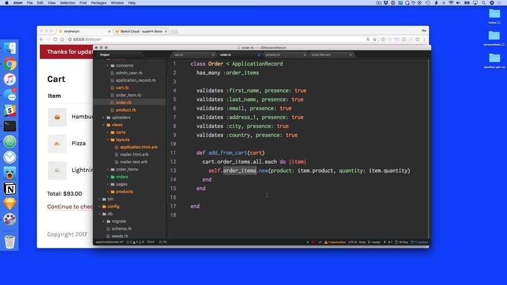Click the deprecation warning in status bar
Image resolution: width=507 pixels, height=285 pixels.
tap(334, 242)
